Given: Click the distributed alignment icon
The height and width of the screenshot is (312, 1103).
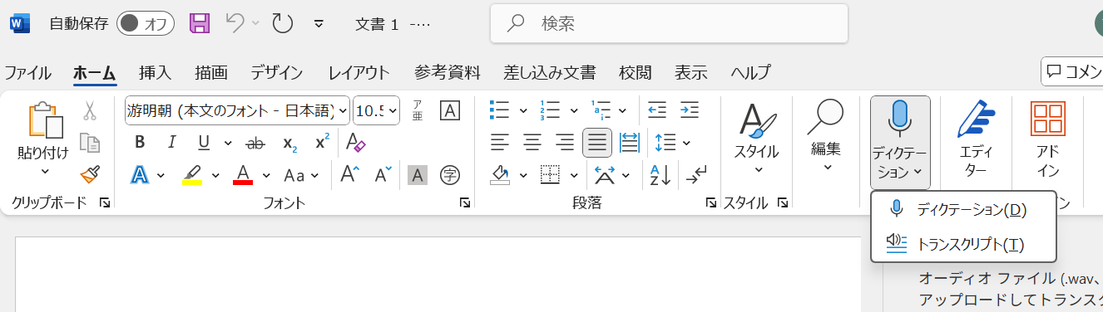Looking at the screenshot, I should (630, 143).
